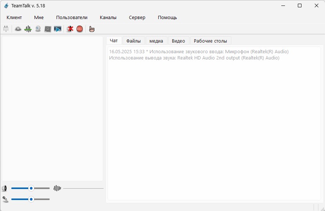Switch to the медиа tab

pyautogui.click(x=156, y=41)
